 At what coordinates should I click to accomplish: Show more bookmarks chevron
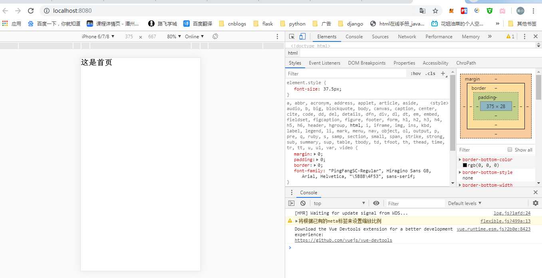click(497, 24)
